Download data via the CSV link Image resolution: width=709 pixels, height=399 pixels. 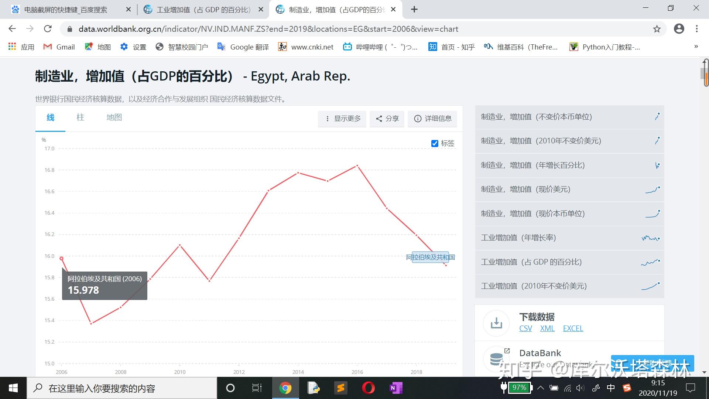click(x=525, y=328)
